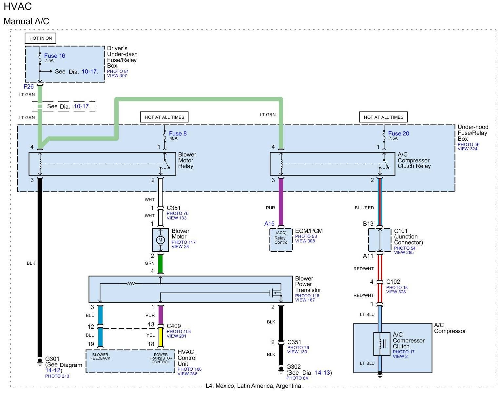
Task: Open the Fuse 16 link
Action: coord(55,56)
